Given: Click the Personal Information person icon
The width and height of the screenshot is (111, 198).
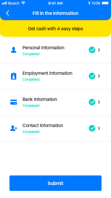Looking at the screenshot, I should tap(14, 50).
